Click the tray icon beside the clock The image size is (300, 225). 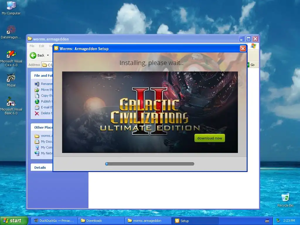tap(278, 221)
